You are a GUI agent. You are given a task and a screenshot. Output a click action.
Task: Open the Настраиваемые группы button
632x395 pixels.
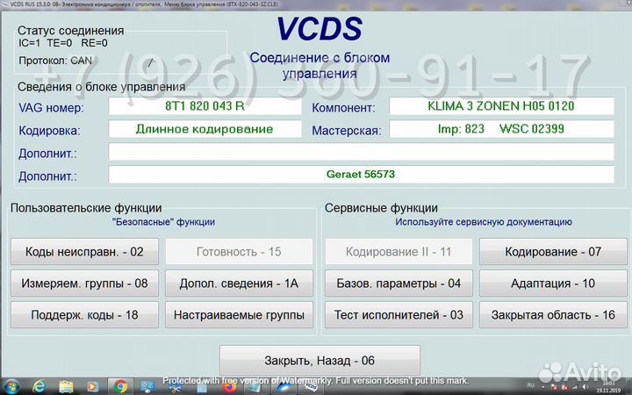(239, 315)
